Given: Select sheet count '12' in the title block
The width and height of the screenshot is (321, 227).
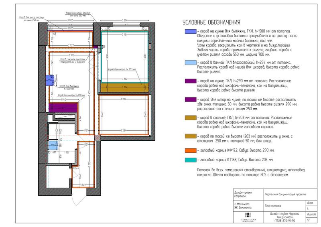Looking at the screenshot, I should coord(308,220).
